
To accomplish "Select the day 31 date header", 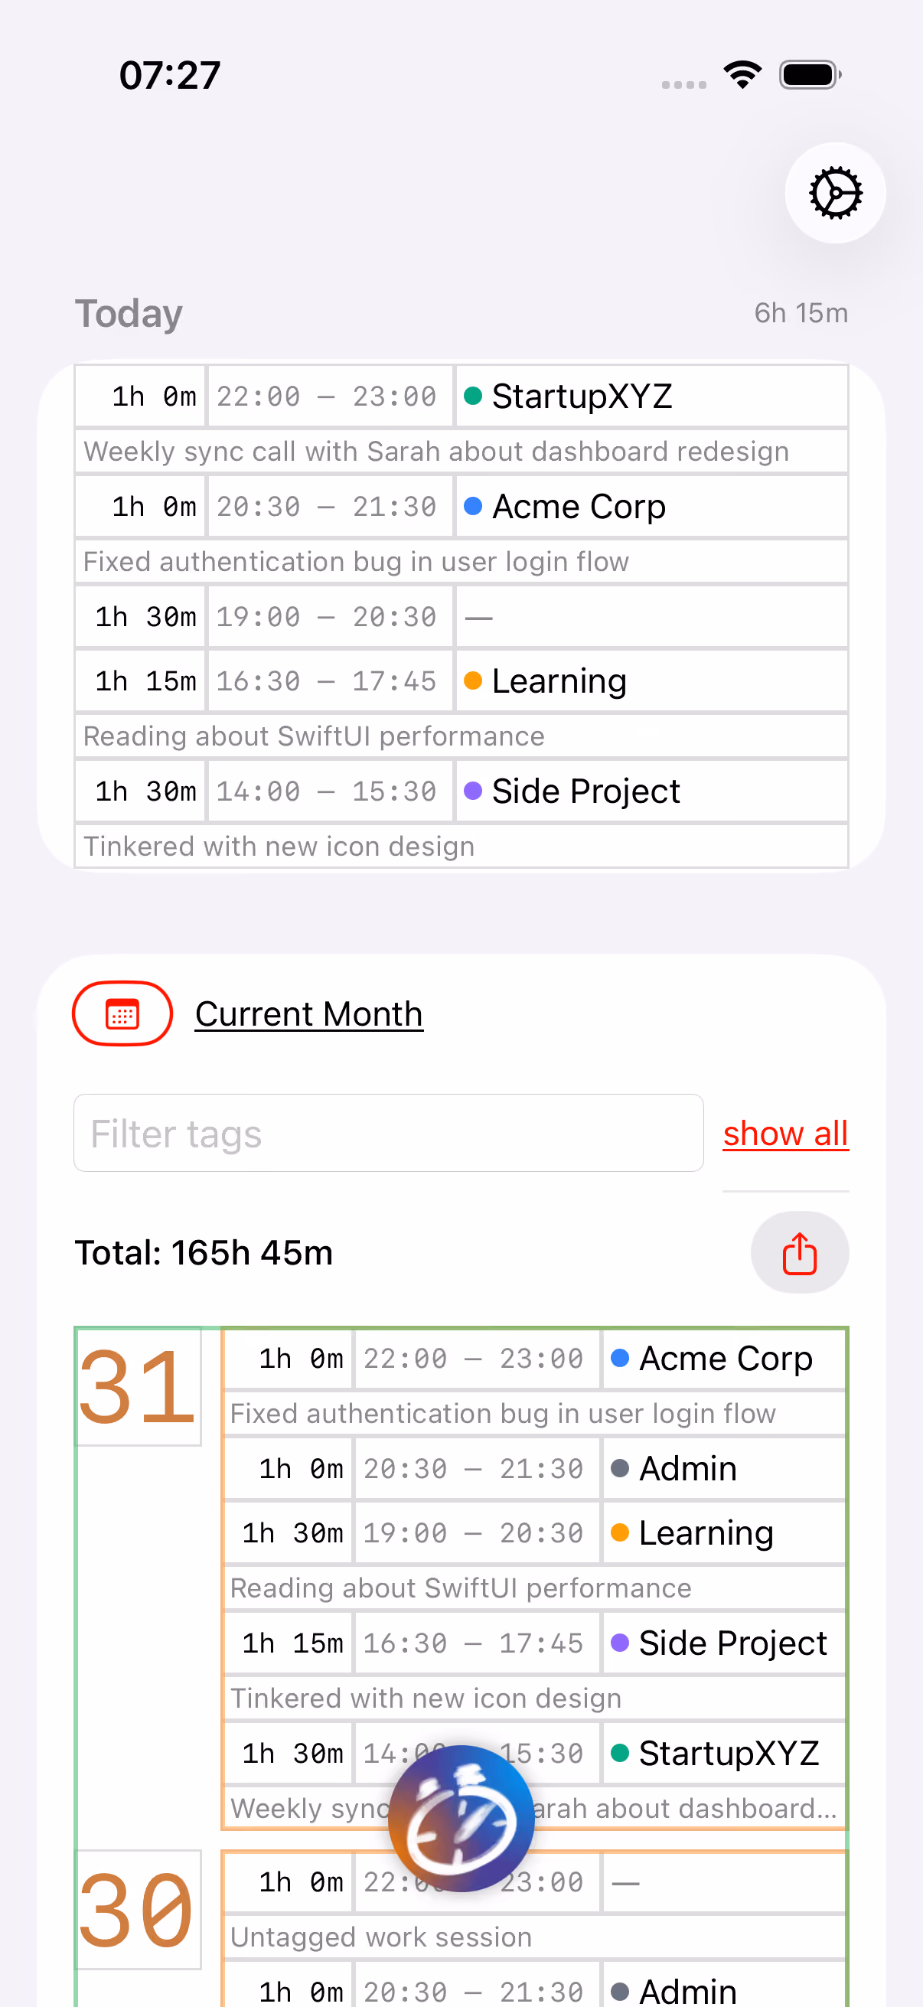I will (138, 1386).
